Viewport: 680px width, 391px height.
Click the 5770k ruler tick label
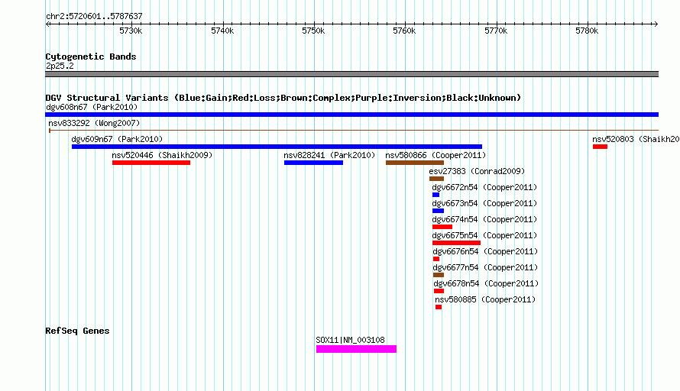click(496, 31)
